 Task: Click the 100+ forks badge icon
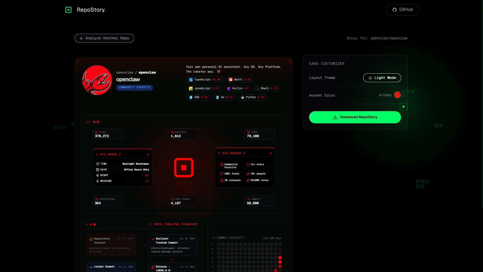[222, 174]
